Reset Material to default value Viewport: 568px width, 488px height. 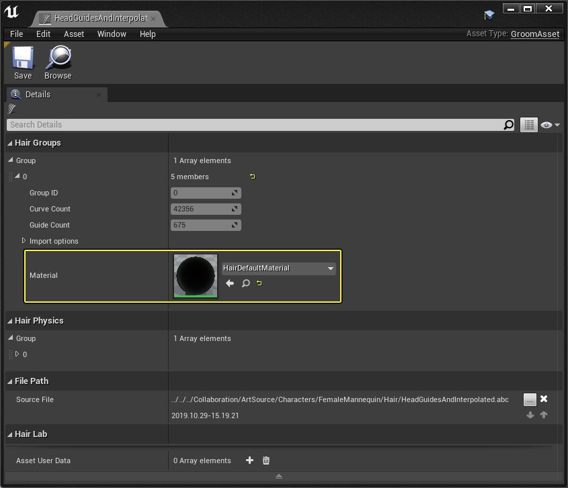pyautogui.click(x=259, y=283)
